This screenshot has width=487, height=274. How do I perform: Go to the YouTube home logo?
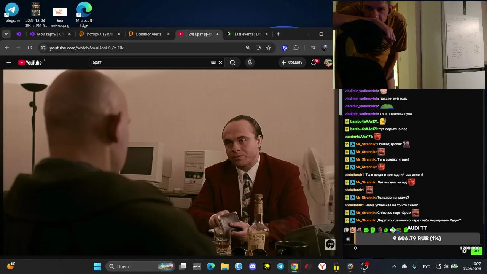(30, 62)
